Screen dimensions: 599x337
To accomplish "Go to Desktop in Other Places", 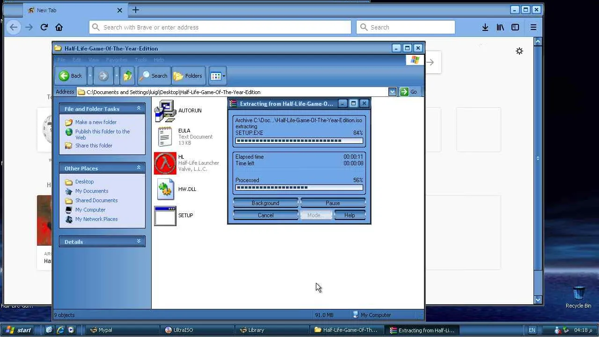I will point(84,182).
